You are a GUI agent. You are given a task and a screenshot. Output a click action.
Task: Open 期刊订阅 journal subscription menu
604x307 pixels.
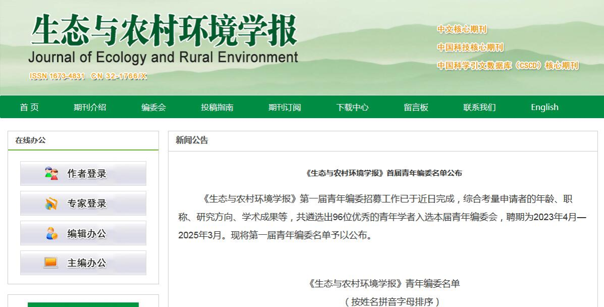click(x=285, y=107)
